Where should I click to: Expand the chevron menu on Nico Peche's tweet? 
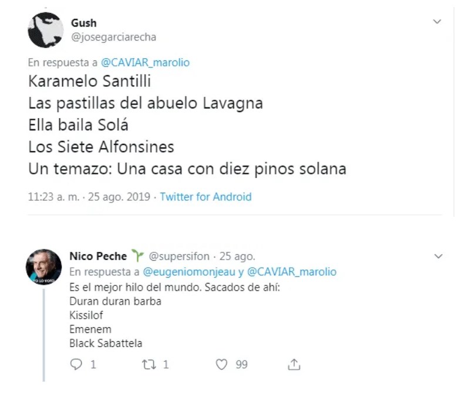pyautogui.click(x=438, y=257)
